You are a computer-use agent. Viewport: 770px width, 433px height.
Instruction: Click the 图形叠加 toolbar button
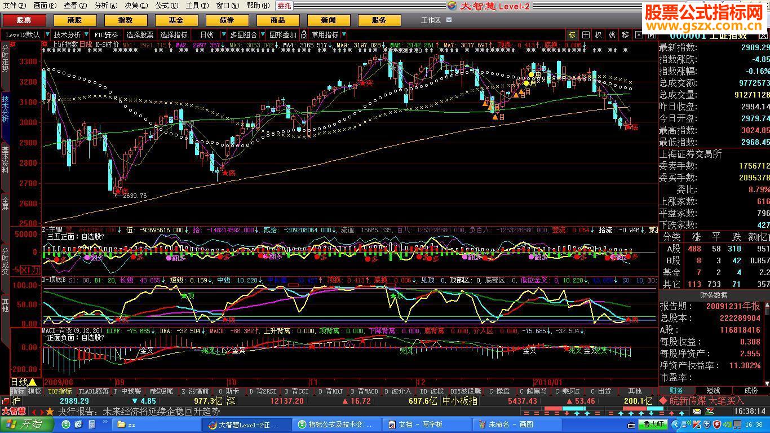[283, 34]
